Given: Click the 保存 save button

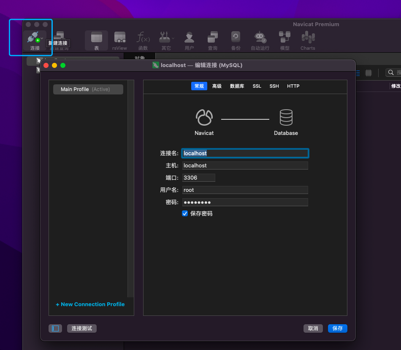Looking at the screenshot, I should click(x=338, y=328).
